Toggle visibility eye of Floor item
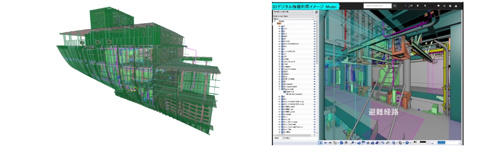 (x=314, y=117)
